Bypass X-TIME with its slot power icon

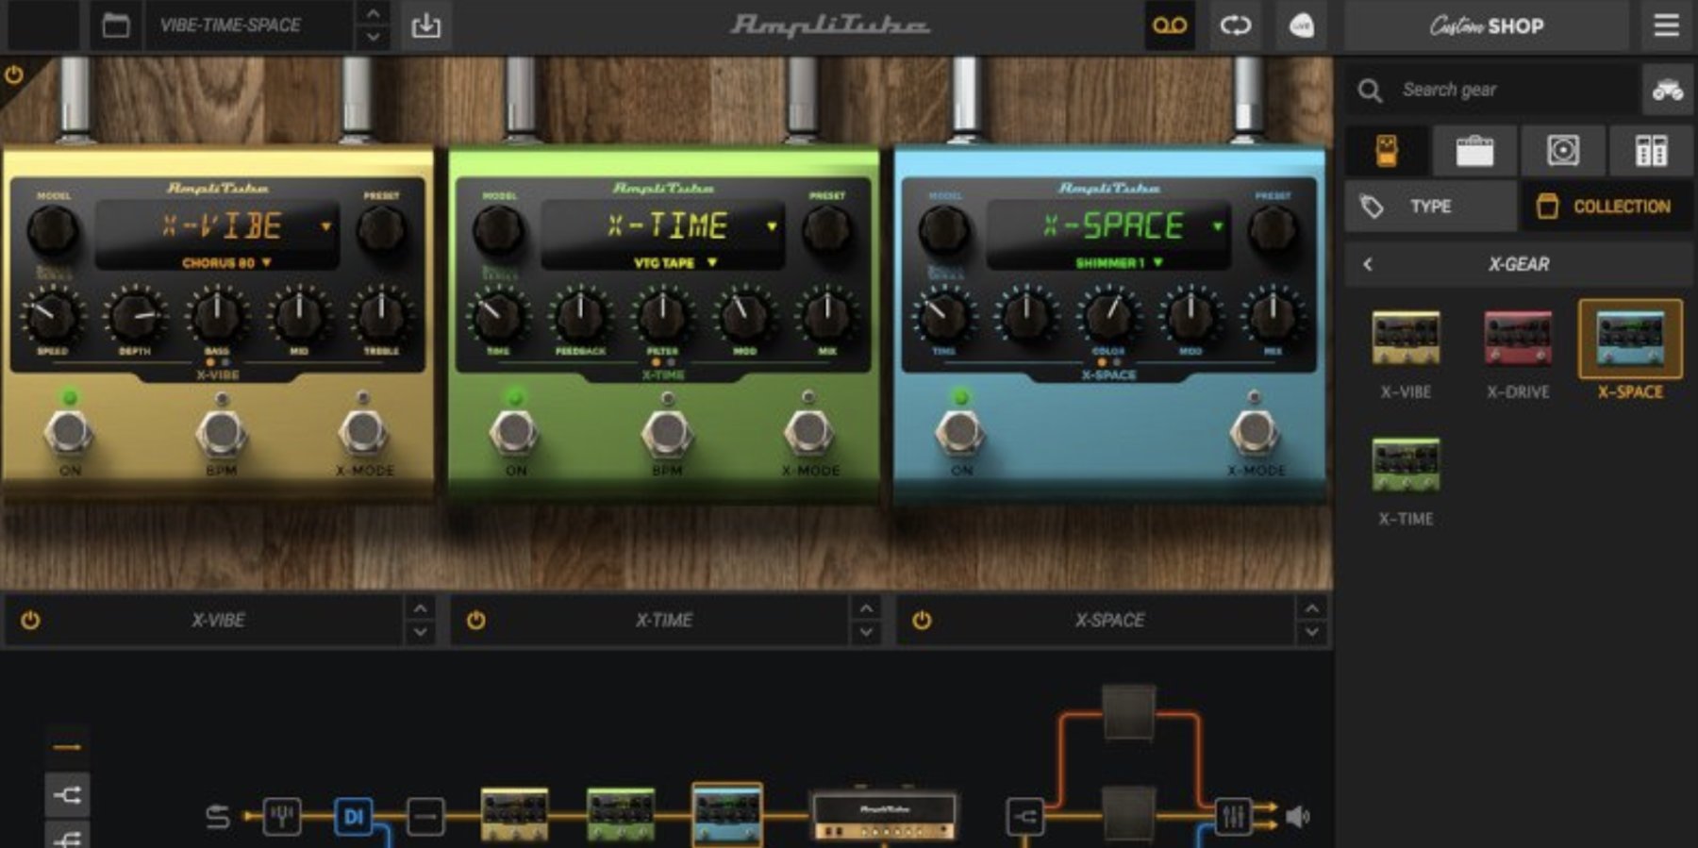[475, 621]
